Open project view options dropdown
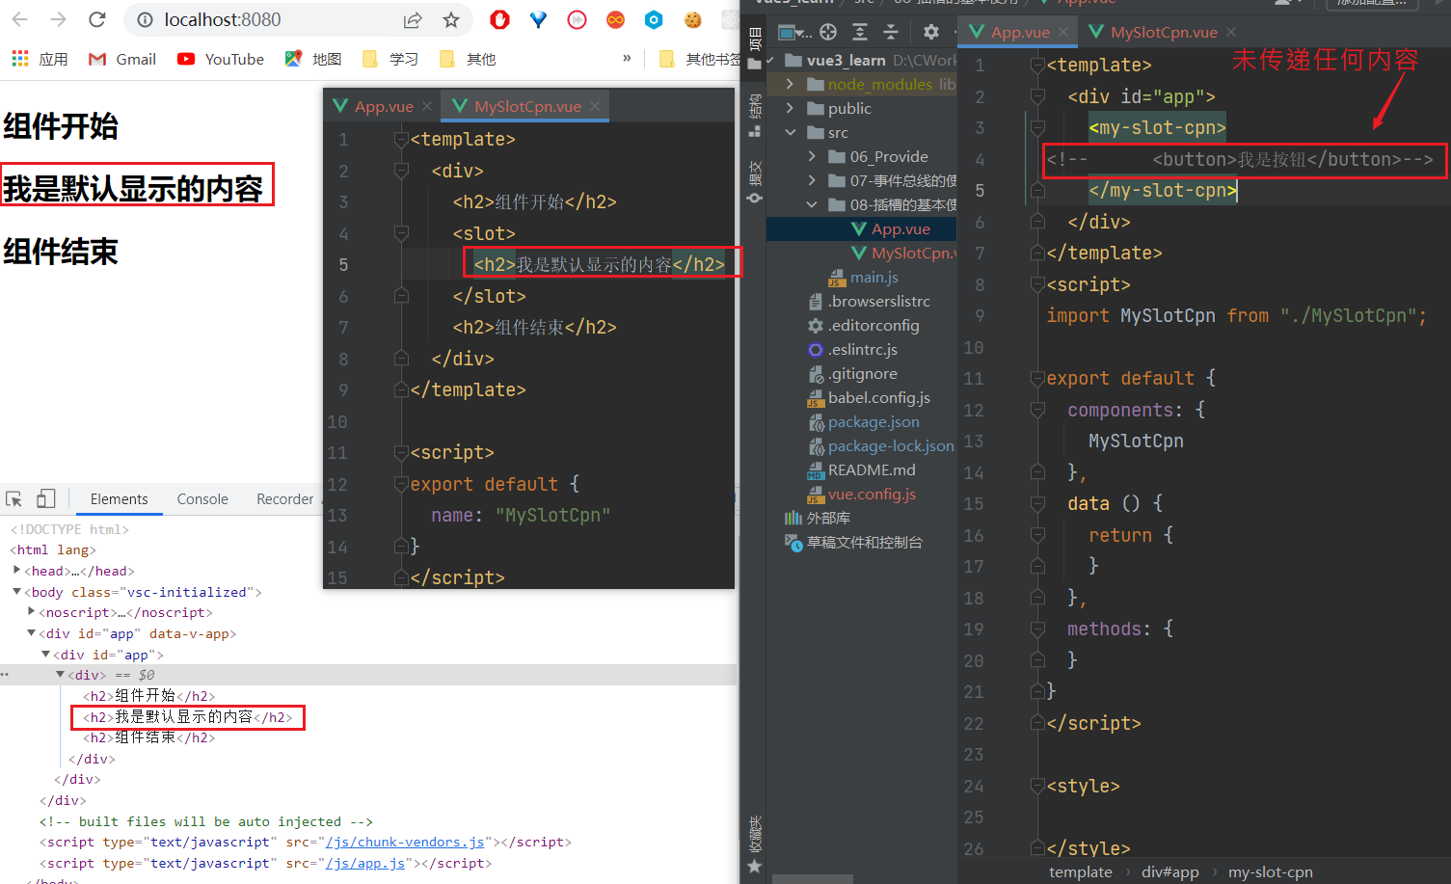1451x884 pixels. click(794, 33)
